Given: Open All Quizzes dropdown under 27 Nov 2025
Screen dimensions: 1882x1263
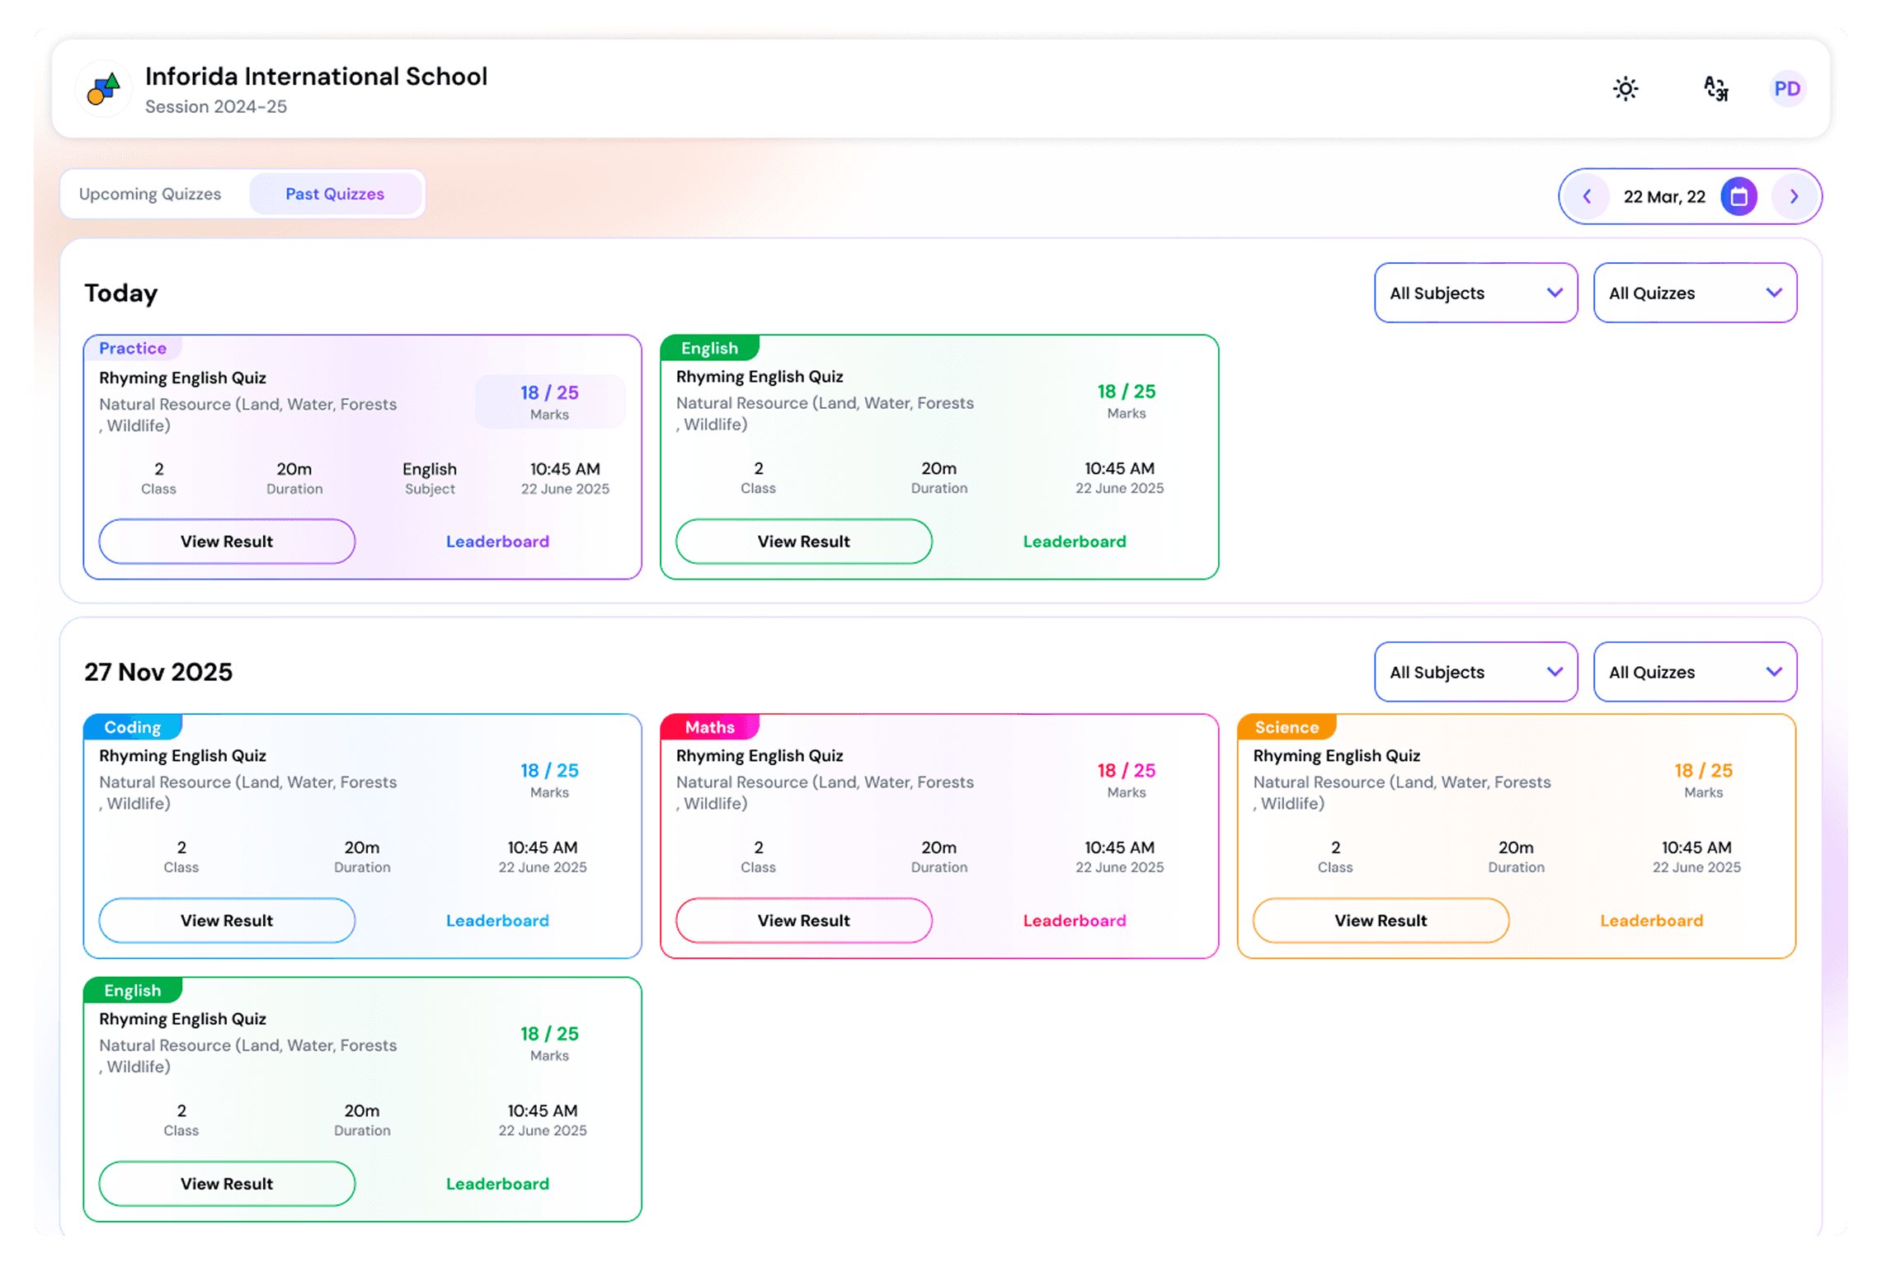Looking at the screenshot, I should [1694, 673].
